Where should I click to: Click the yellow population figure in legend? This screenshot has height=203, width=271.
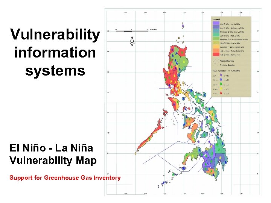(x=221, y=89)
